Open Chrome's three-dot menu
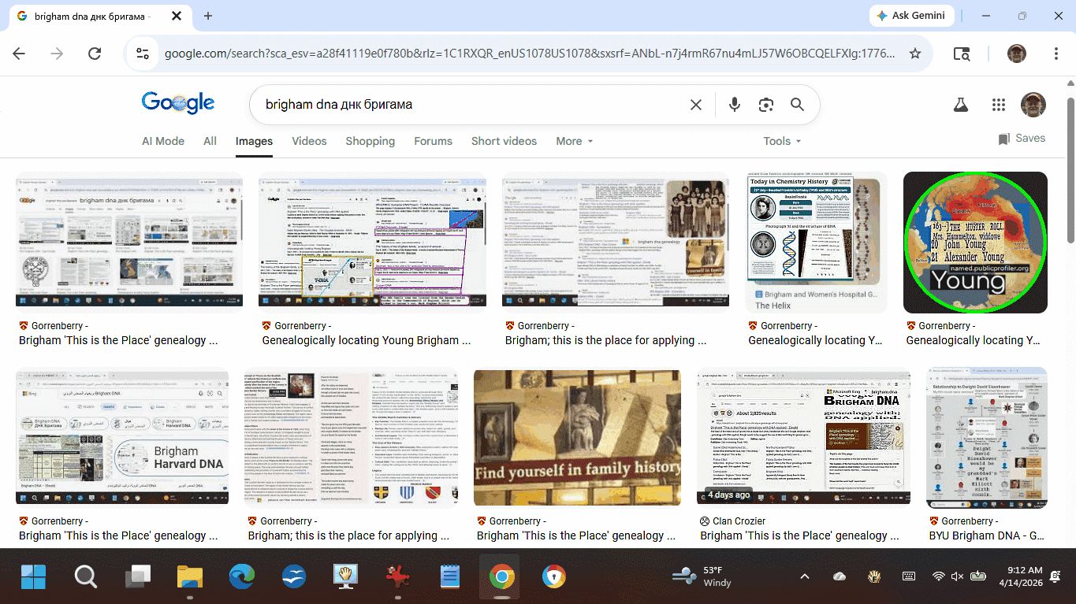This screenshot has height=604, width=1076. point(1056,54)
